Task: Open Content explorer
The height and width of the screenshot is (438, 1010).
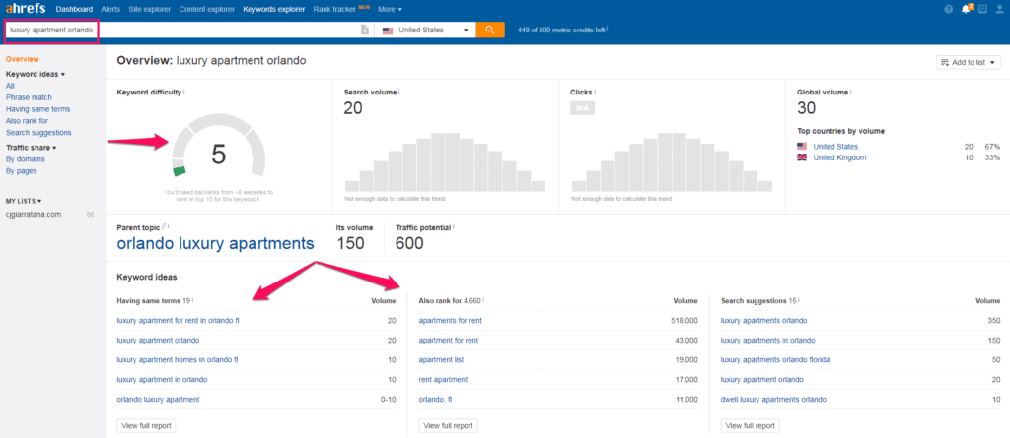Action: (x=207, y=9)
